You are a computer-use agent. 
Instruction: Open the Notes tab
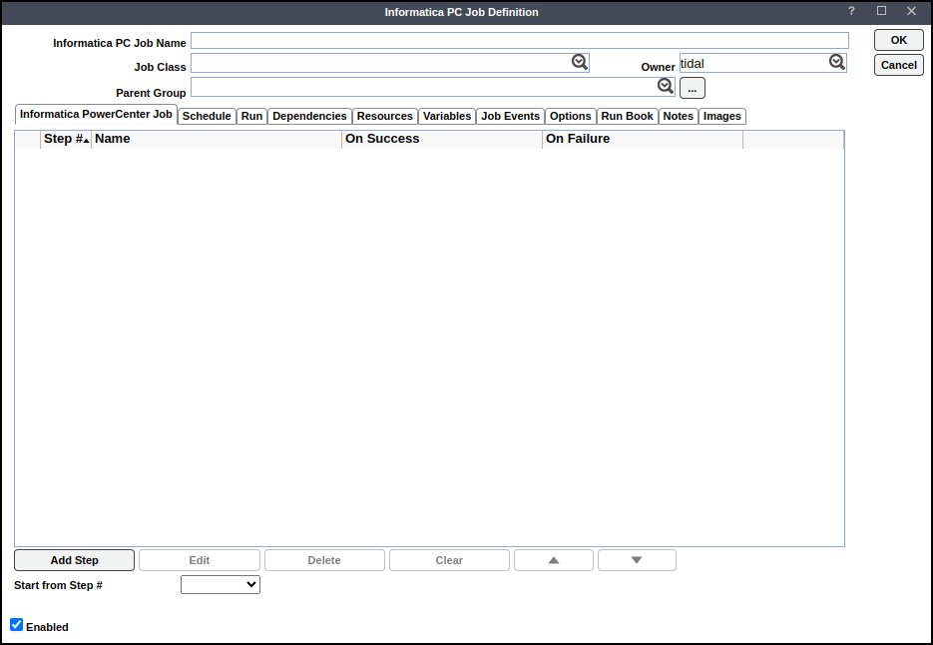click(x=679, y=116)
